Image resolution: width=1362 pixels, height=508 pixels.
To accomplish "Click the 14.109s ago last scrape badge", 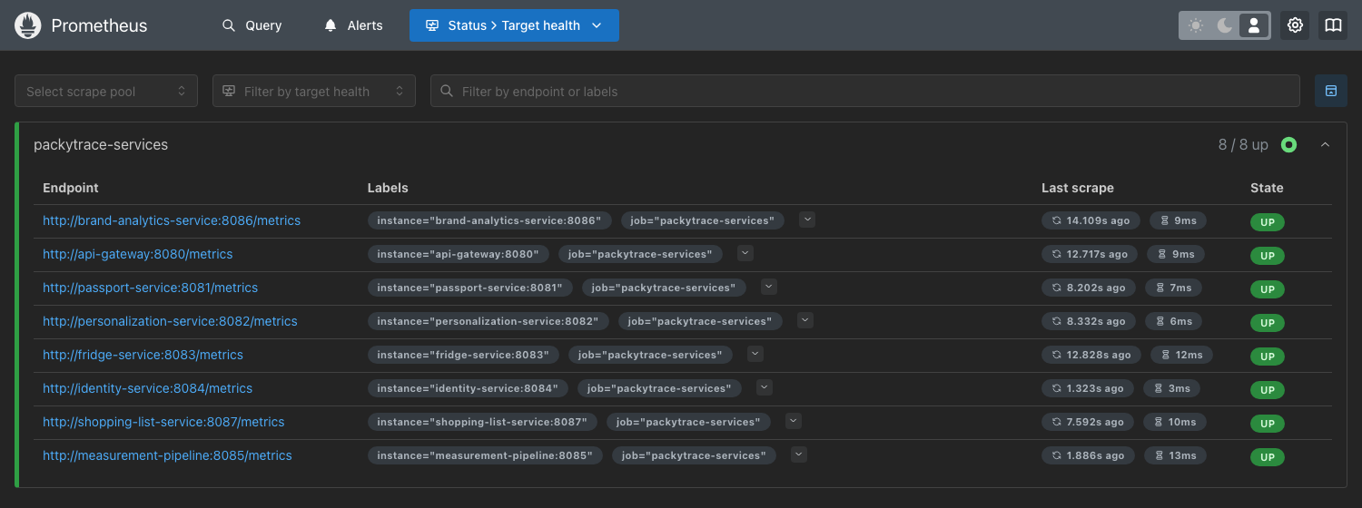I will 1091,220.
